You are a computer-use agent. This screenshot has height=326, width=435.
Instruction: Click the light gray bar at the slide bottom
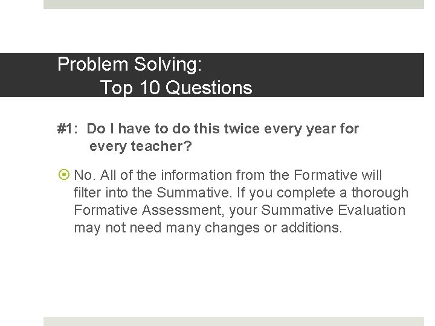coord(234,321)
